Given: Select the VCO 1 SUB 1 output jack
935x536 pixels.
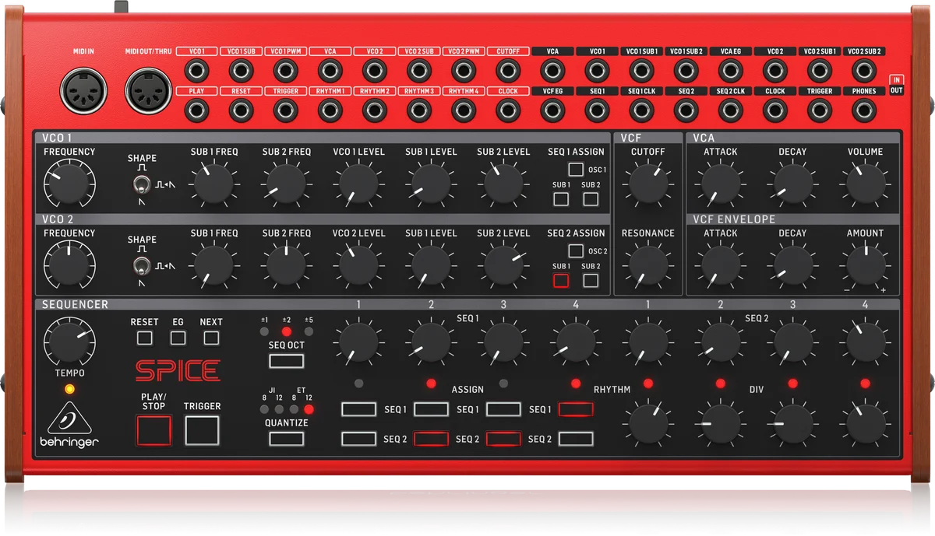Looking at the screenshot, I should click(641, 72).
